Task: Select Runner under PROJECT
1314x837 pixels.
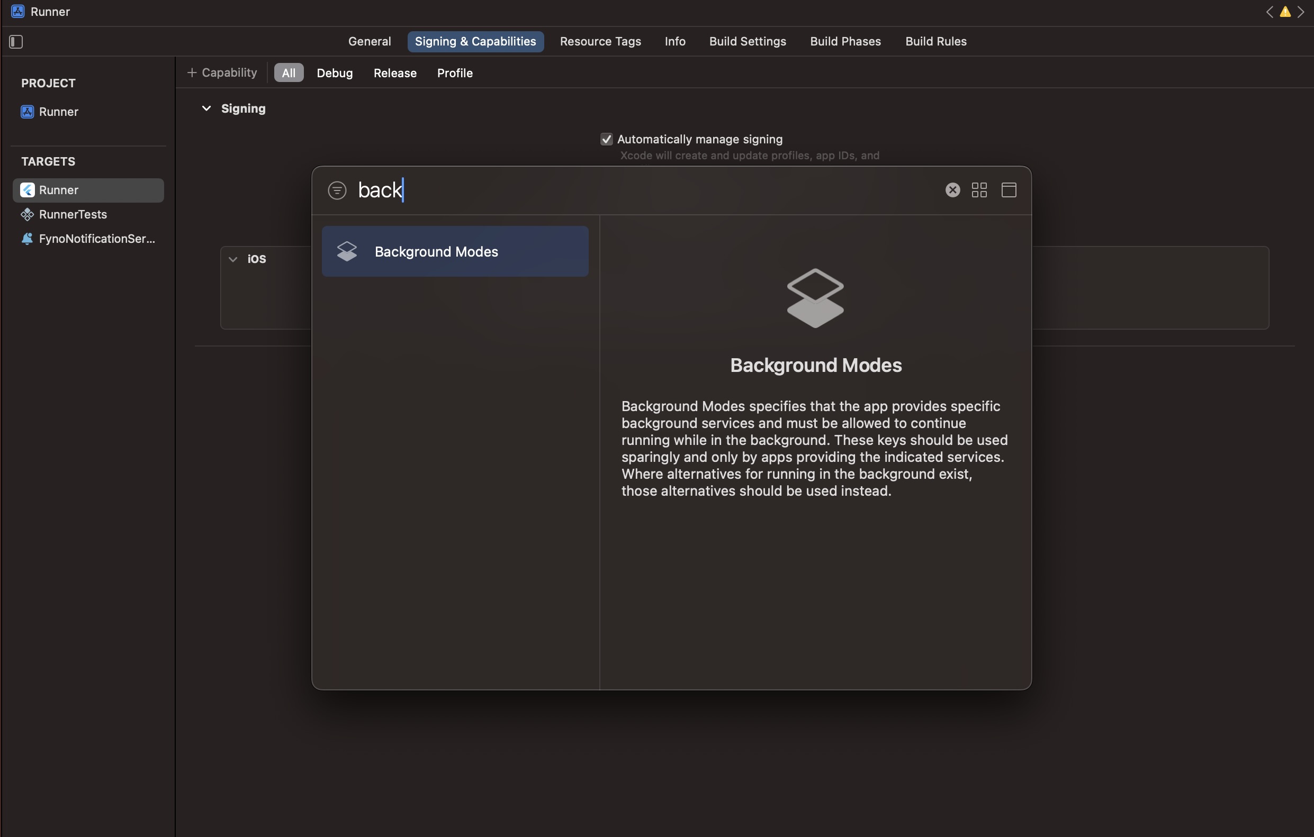Action: coord(58,112)
